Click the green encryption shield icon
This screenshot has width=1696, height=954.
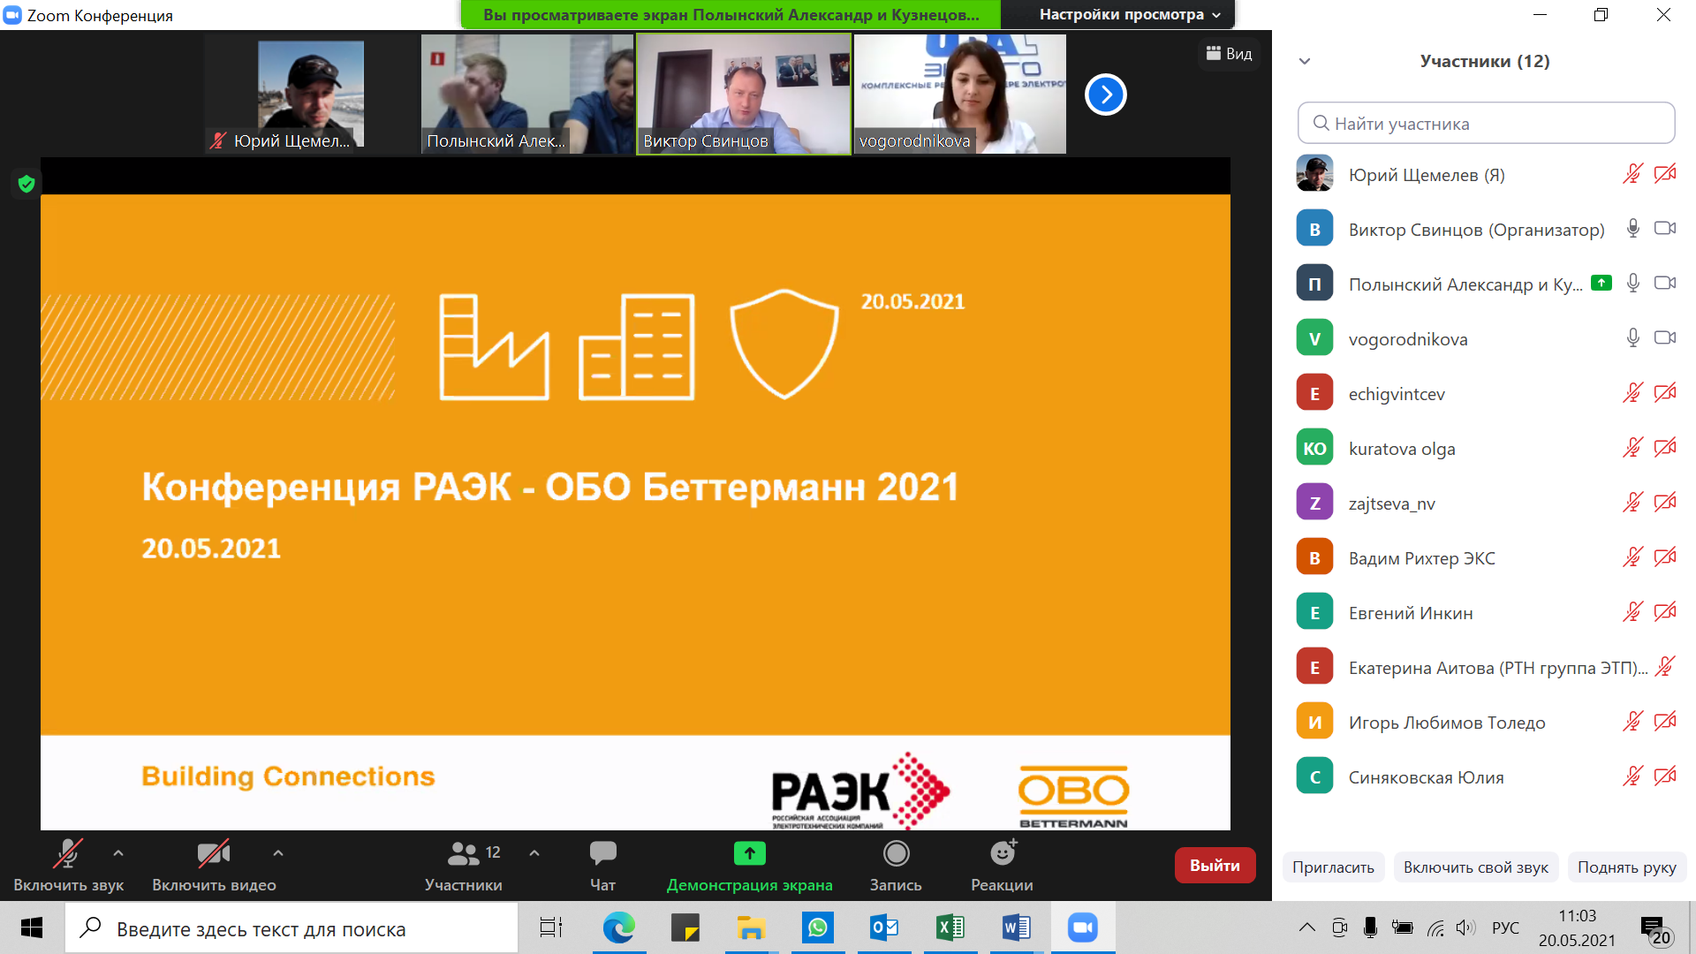26,184
